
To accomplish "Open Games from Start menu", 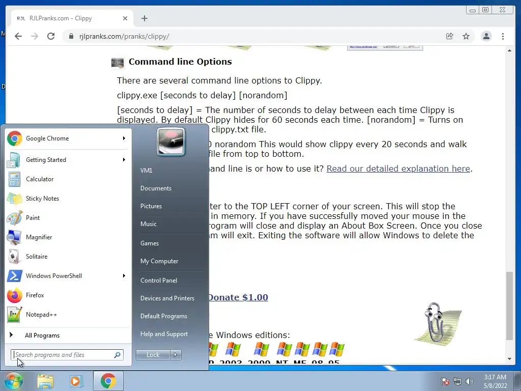I will (150, 243).
